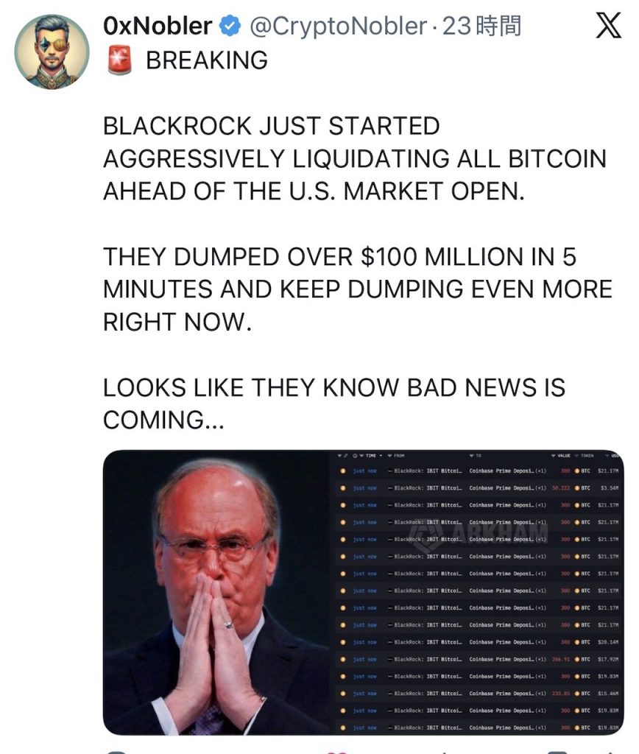Click the clock icon beside the TIME header
This screenshot has width=639, height=754.
pos(355,455)
